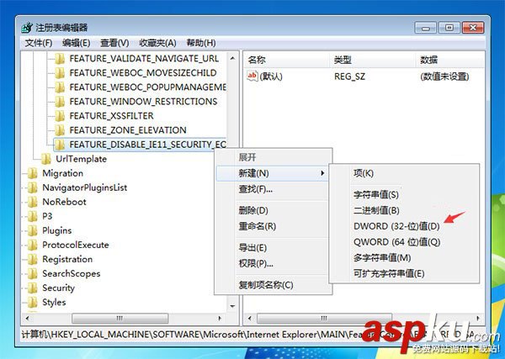The width and height of the screenshot is (505, 359).
Task: Click the FEATURE_WEBOC_MOVESIZECHILD folder icon
Action: pos(60,73)
